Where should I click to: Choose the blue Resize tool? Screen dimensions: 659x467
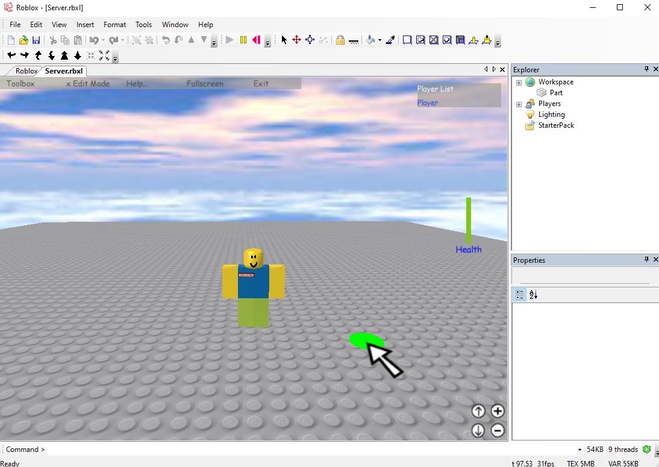tap(310, 40)
